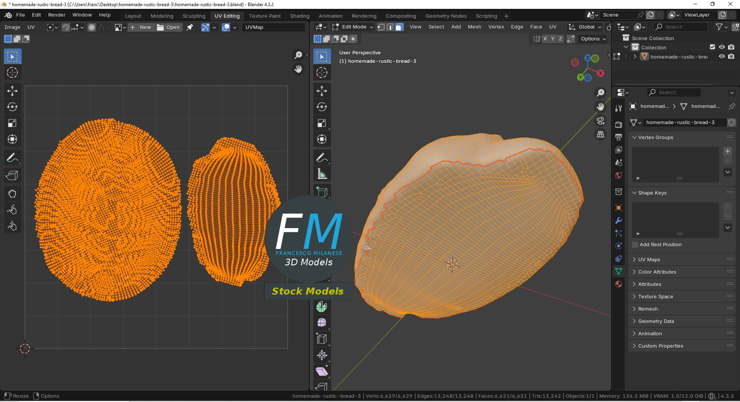
Task: Open the Modifiers wrench properties tab
Action: [619, 220]
